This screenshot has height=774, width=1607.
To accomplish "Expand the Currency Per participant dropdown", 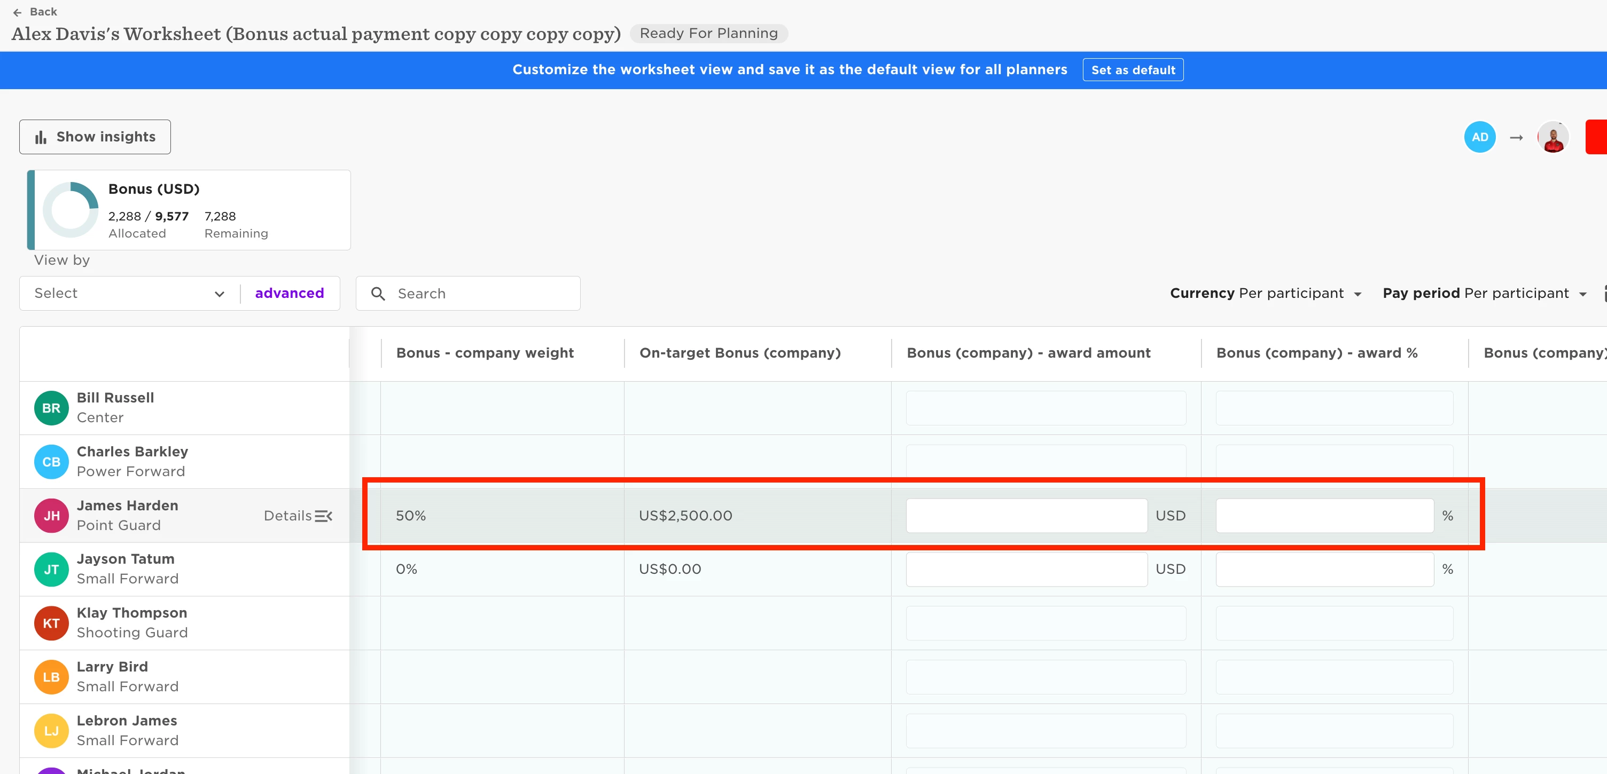I will pos(1266,294).
